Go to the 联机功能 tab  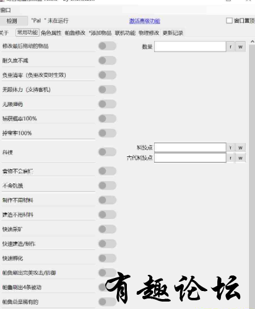125,33
